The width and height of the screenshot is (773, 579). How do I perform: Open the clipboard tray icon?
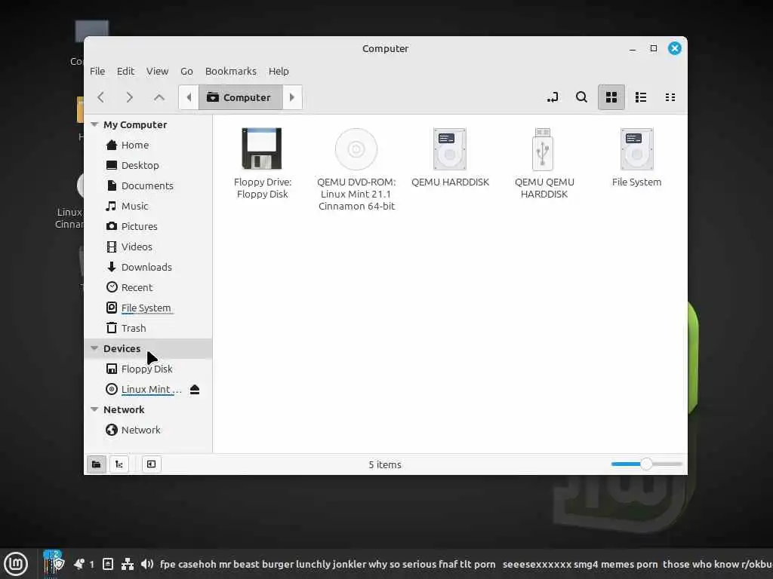[108, 564]
